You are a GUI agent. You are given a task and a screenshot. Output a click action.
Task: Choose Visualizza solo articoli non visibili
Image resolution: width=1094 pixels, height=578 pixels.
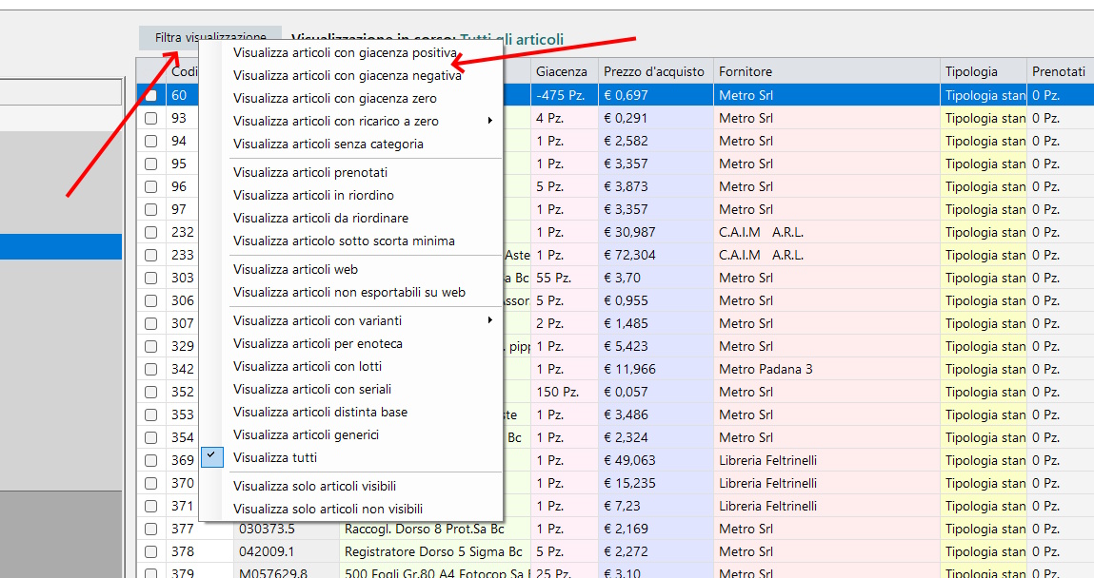tap(328, 510)
